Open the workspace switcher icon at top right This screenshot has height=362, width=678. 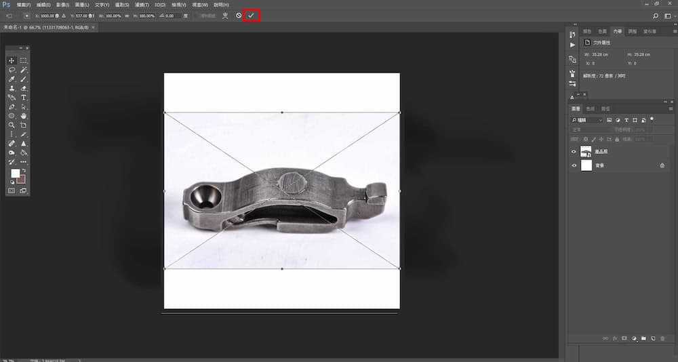click(x=668, y=16)
